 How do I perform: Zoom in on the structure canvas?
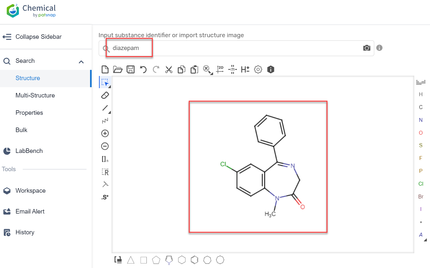pyautogui.click(x=105, y=133)
